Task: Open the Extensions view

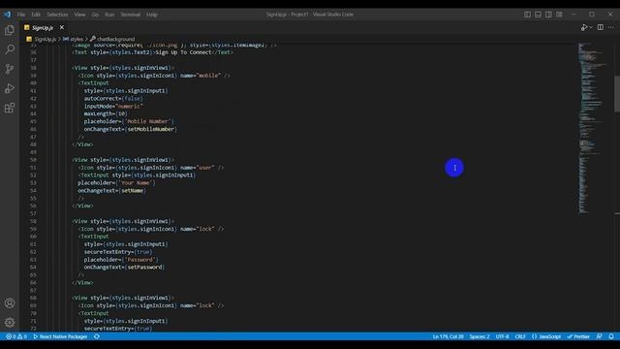Action: 10,108
